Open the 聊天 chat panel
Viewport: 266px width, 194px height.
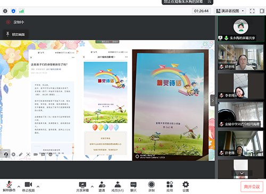click(x=134, y=187)
